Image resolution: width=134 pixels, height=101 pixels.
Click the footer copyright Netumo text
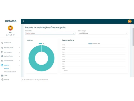tap(35, 79)
